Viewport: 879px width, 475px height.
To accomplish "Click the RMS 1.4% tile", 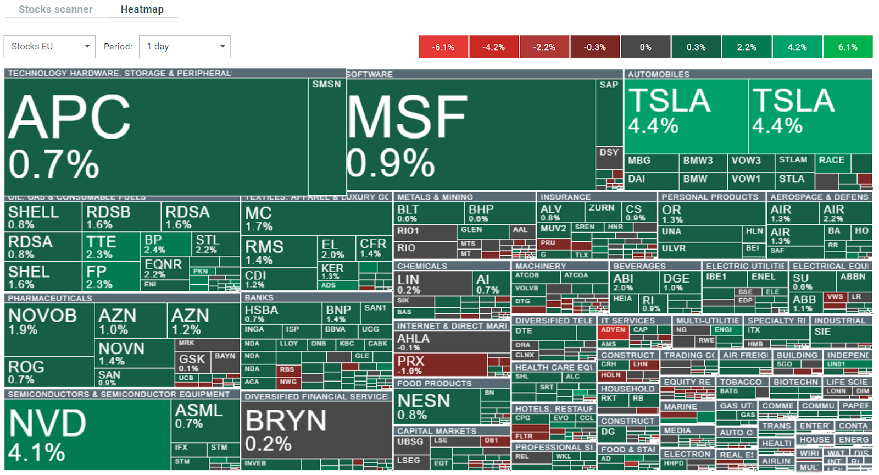I will 279,252.
